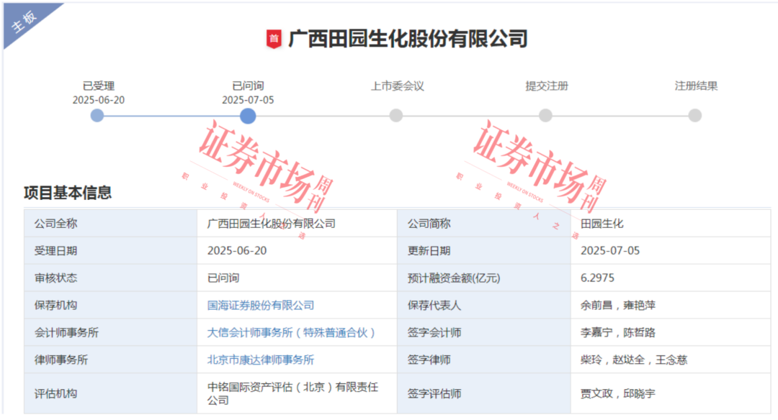Click the page title 广西田园生化股份有限公司
This screenshot has height=420, width=778.
[x=408, y=38]
